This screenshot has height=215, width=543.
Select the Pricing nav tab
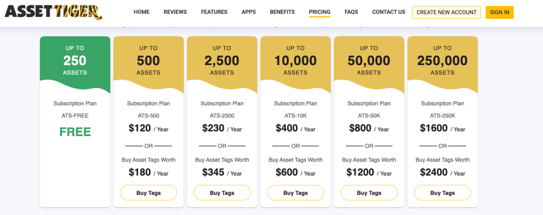[x=320, y=12]
